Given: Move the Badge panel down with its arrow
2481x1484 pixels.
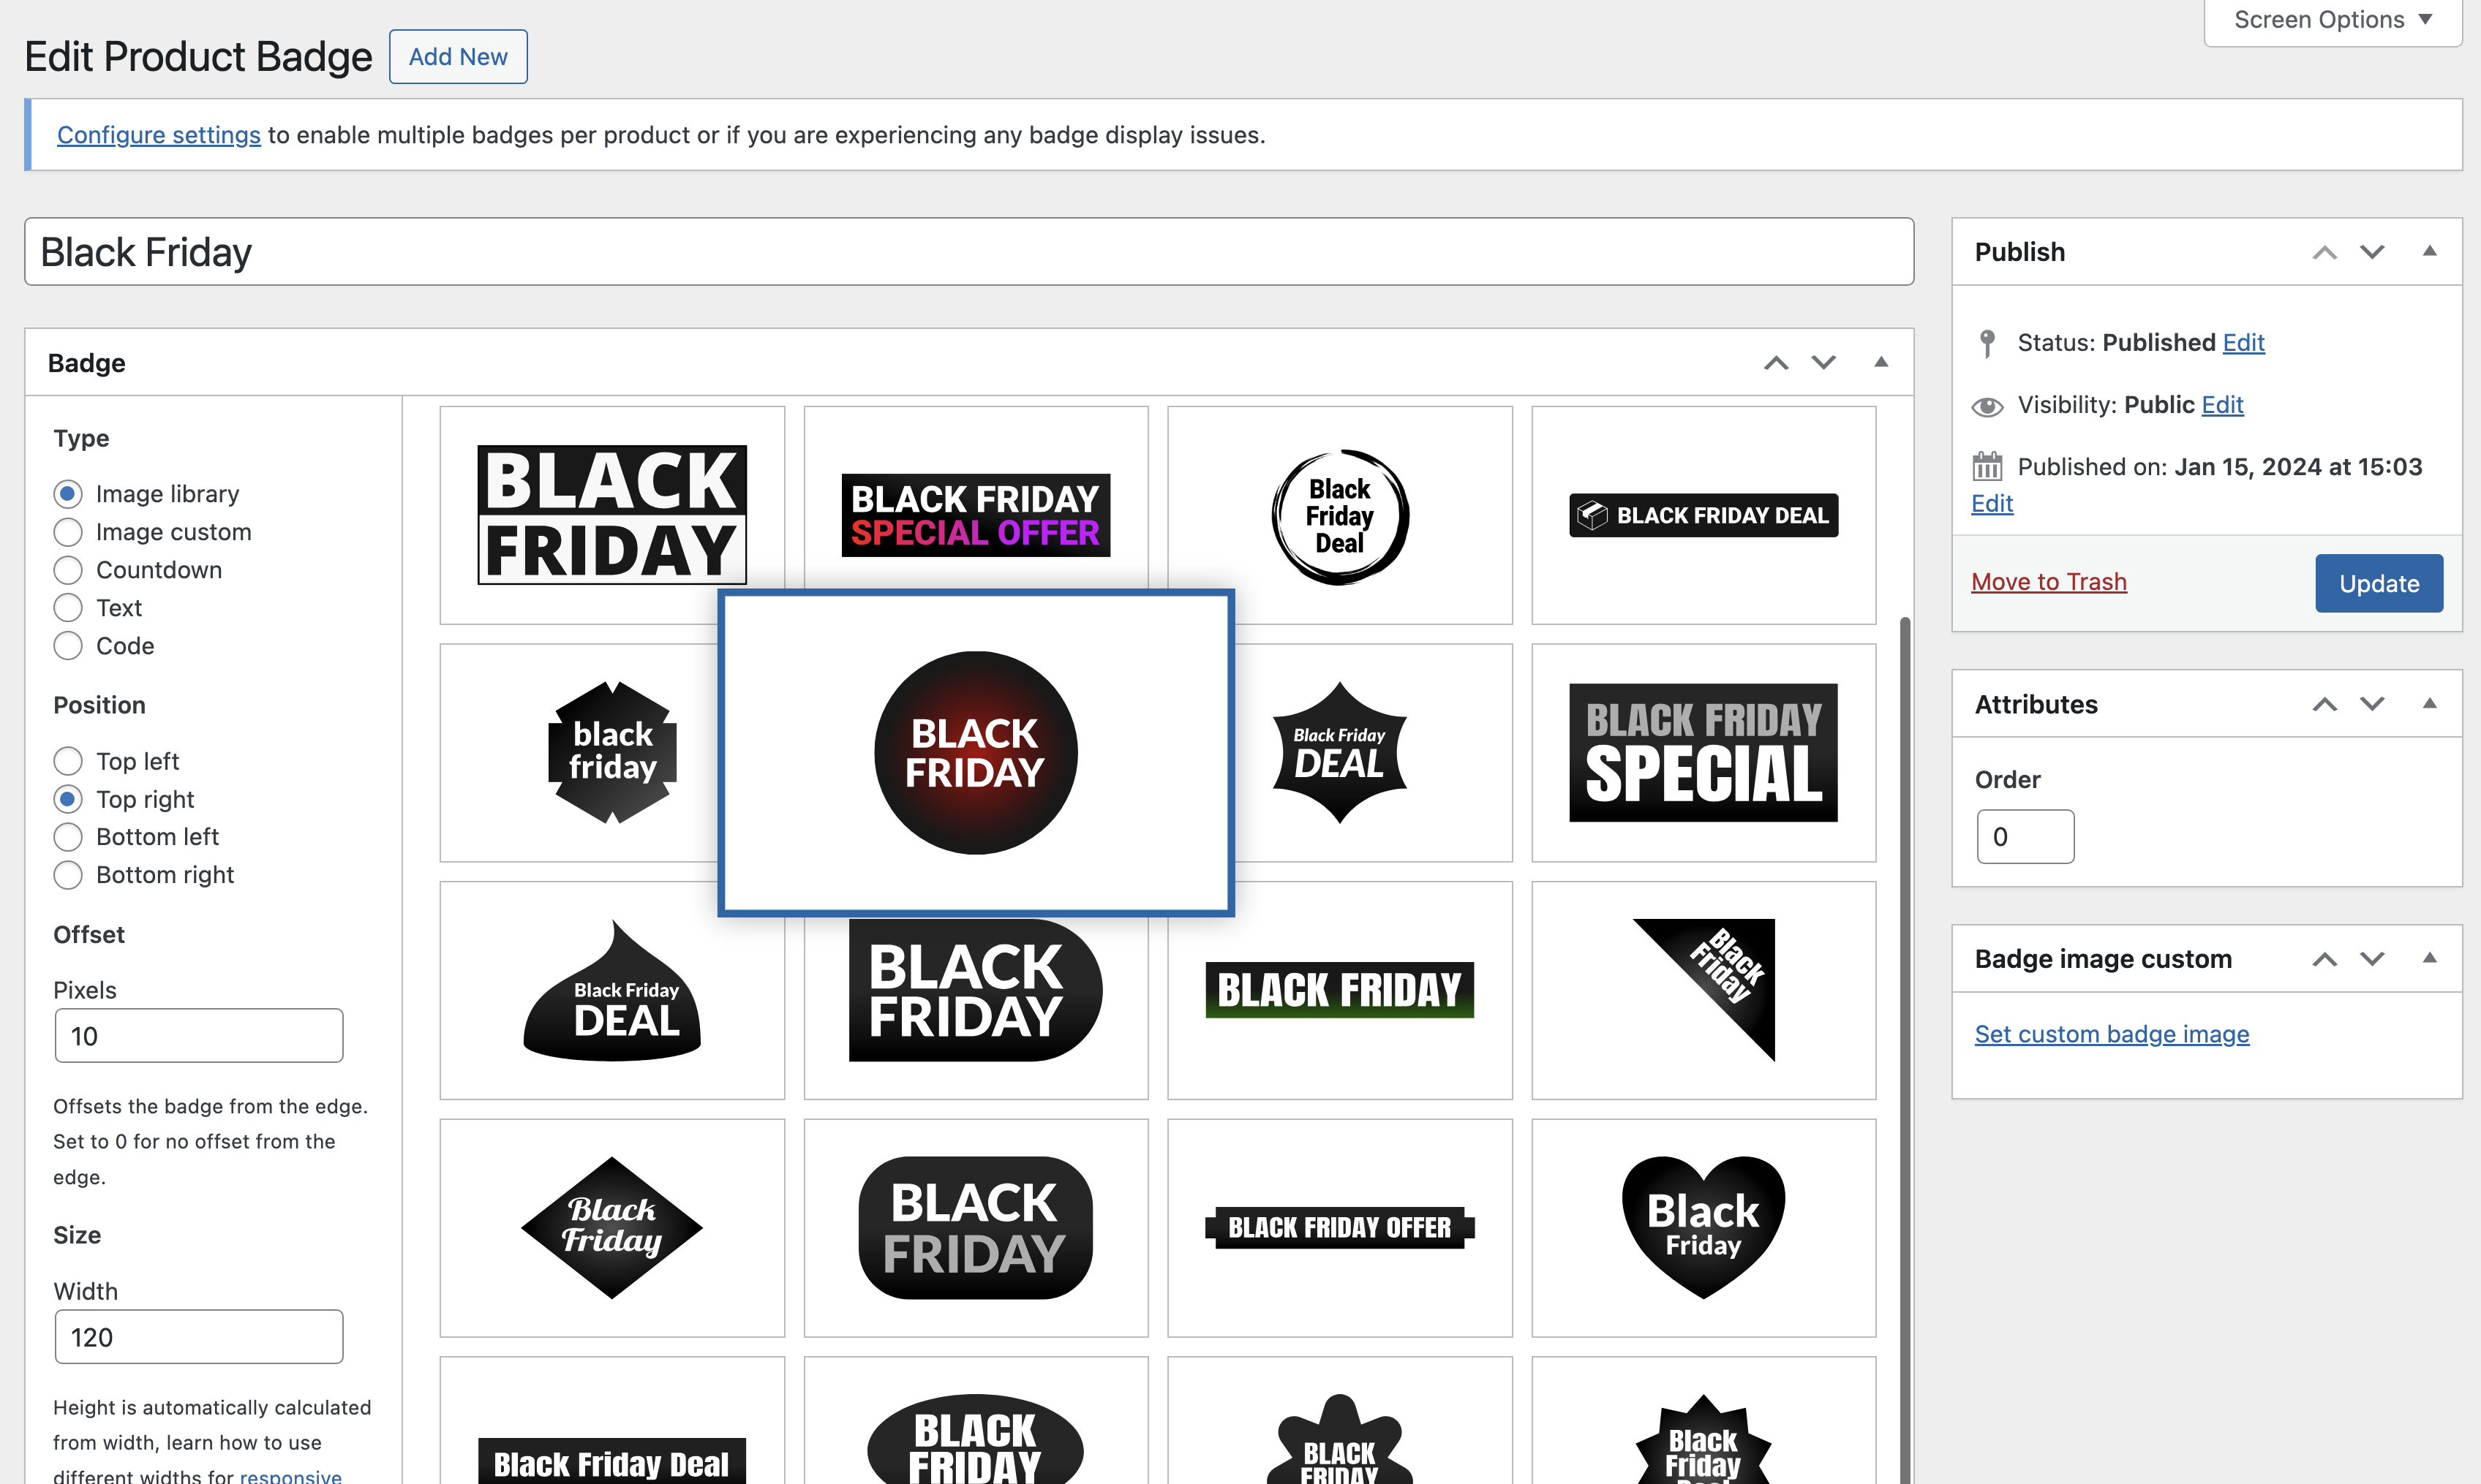Looking at the screenshot, I should pos(1823,362).
